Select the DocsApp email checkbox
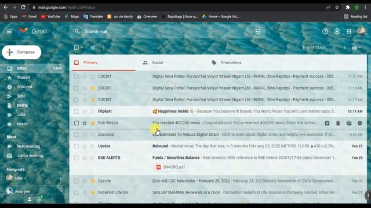 tap(77, 135)
